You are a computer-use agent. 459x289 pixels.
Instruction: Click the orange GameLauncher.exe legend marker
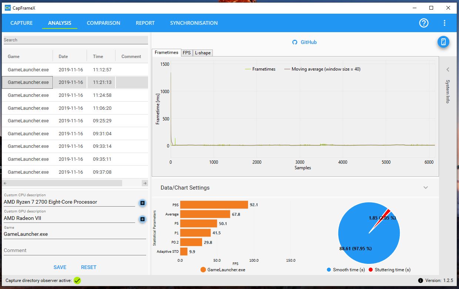(x=203, y=270)
